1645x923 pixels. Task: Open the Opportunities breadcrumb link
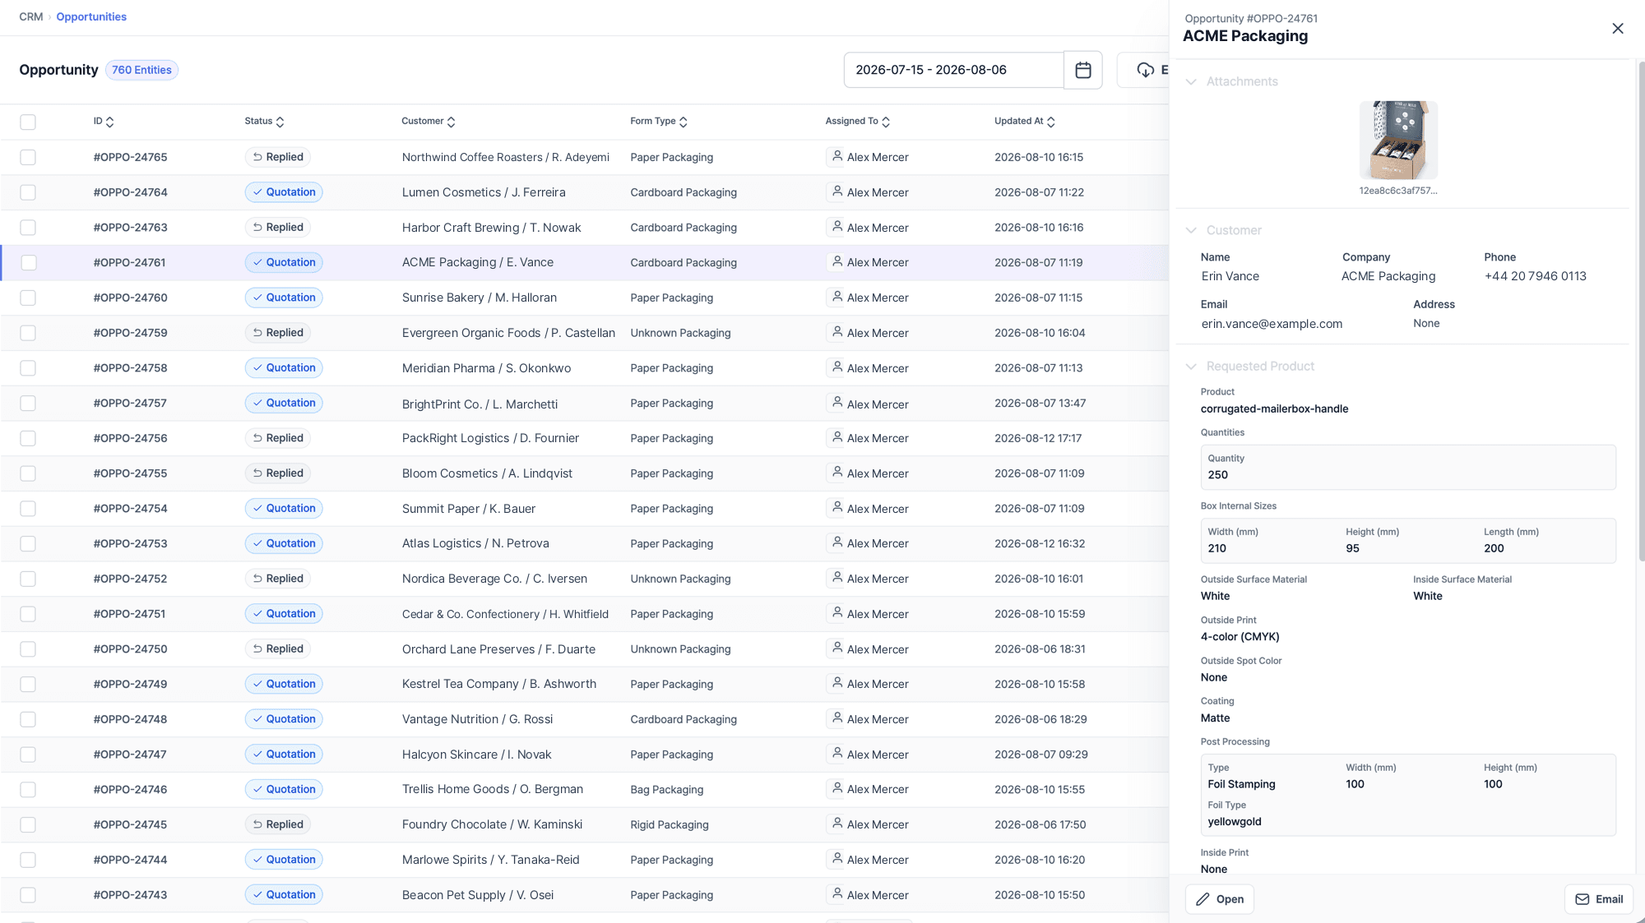(91, 16)
